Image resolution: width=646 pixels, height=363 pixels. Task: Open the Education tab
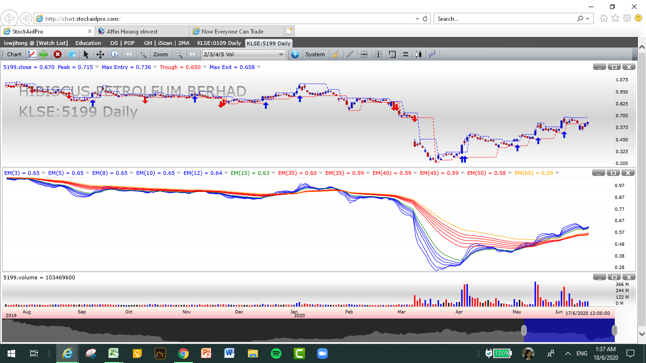point(88,43)
